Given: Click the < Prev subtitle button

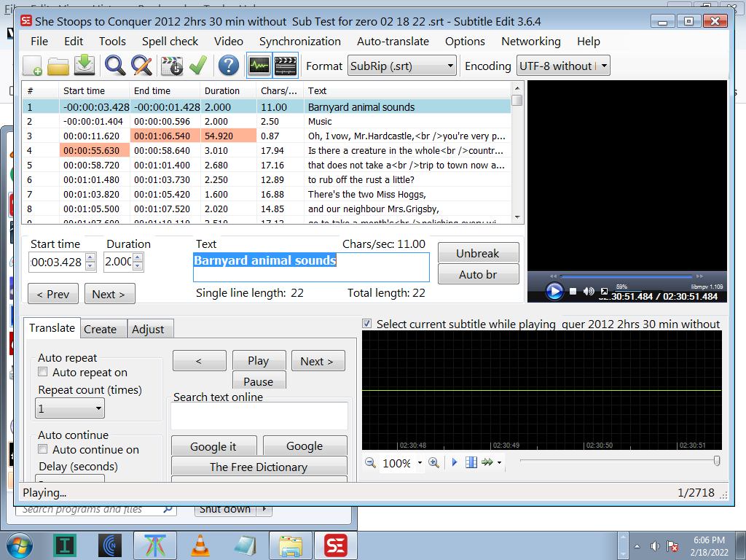Looking at the screenshot, I should coord(52,294).
